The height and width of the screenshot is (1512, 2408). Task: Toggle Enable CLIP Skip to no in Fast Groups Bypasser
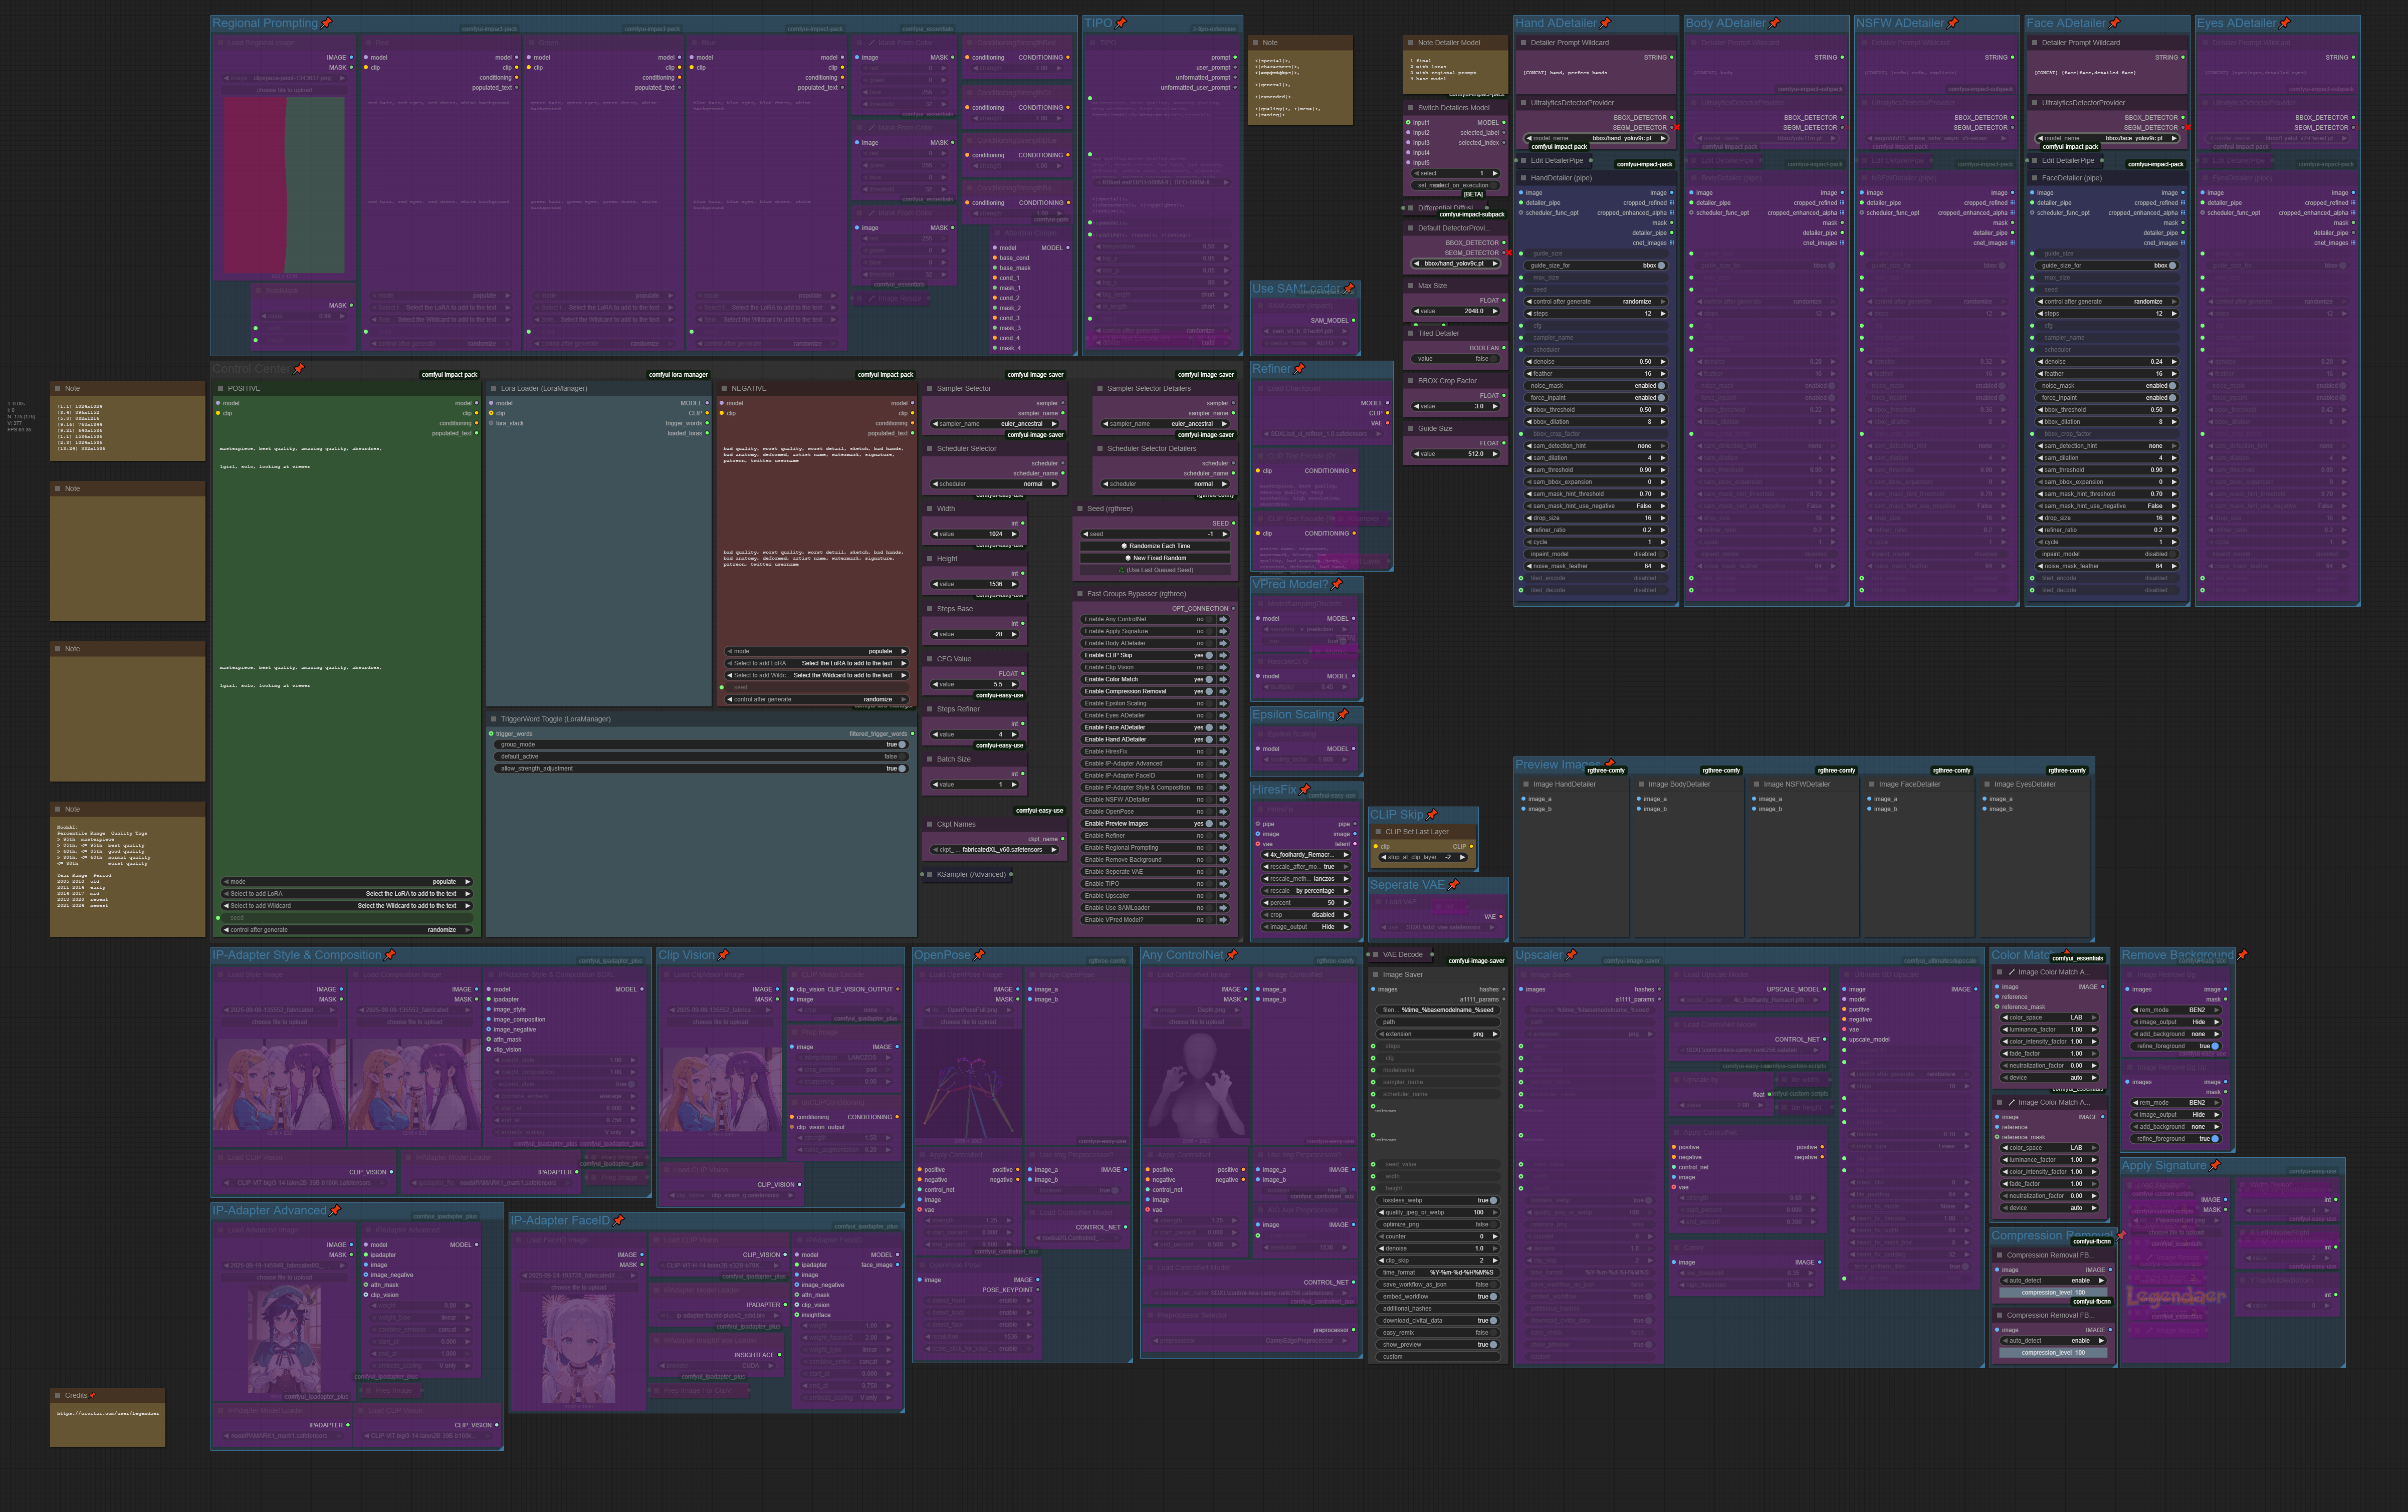pos(1208,655)
